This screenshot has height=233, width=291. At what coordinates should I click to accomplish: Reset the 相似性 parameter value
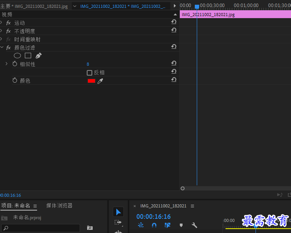click(174, 63)
